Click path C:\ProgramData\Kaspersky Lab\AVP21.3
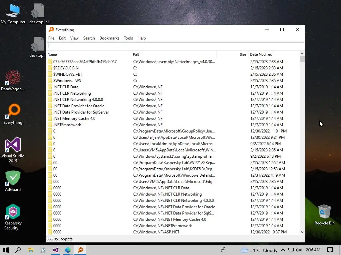The image size is (341, 255). 174,163
